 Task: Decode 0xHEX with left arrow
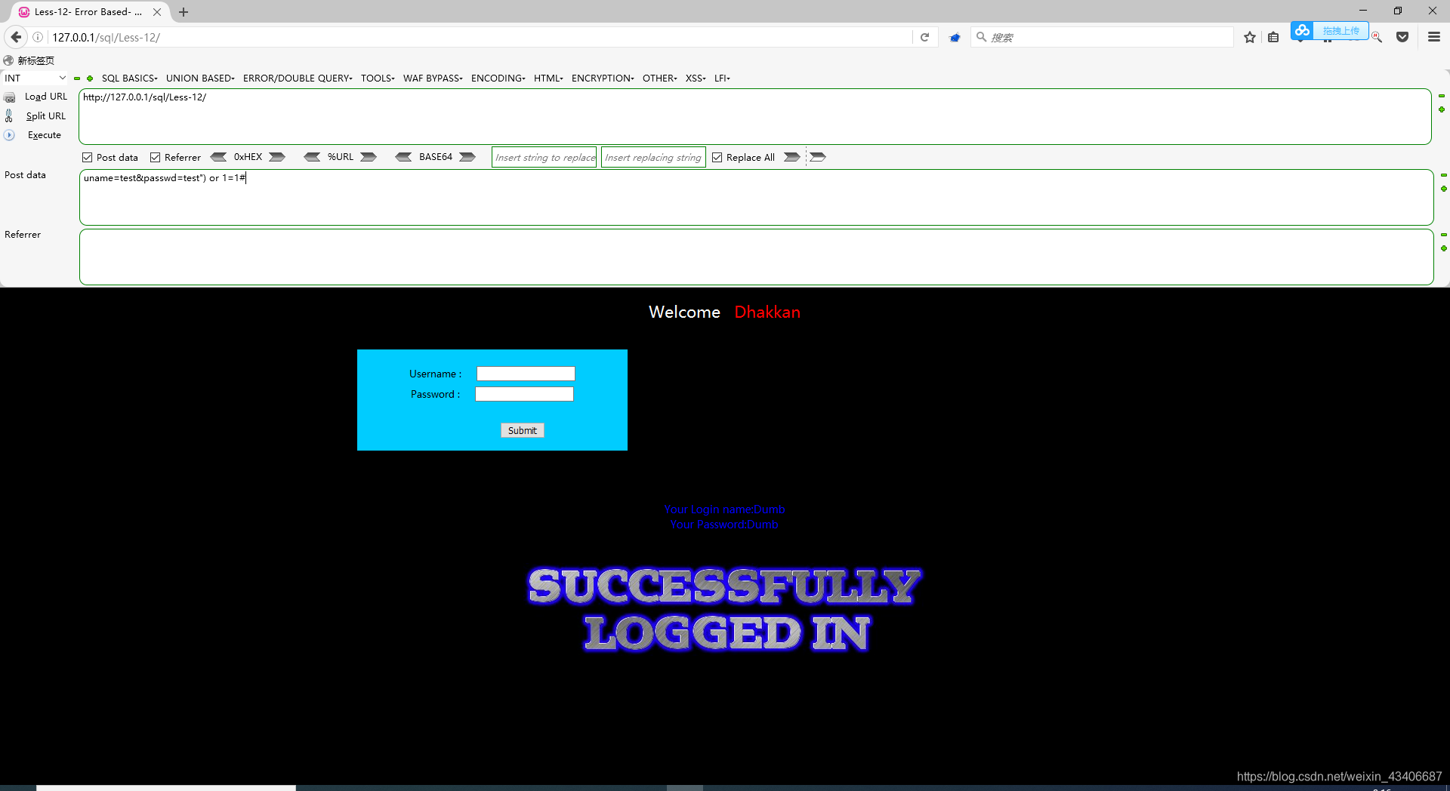[x=218, y=157]
